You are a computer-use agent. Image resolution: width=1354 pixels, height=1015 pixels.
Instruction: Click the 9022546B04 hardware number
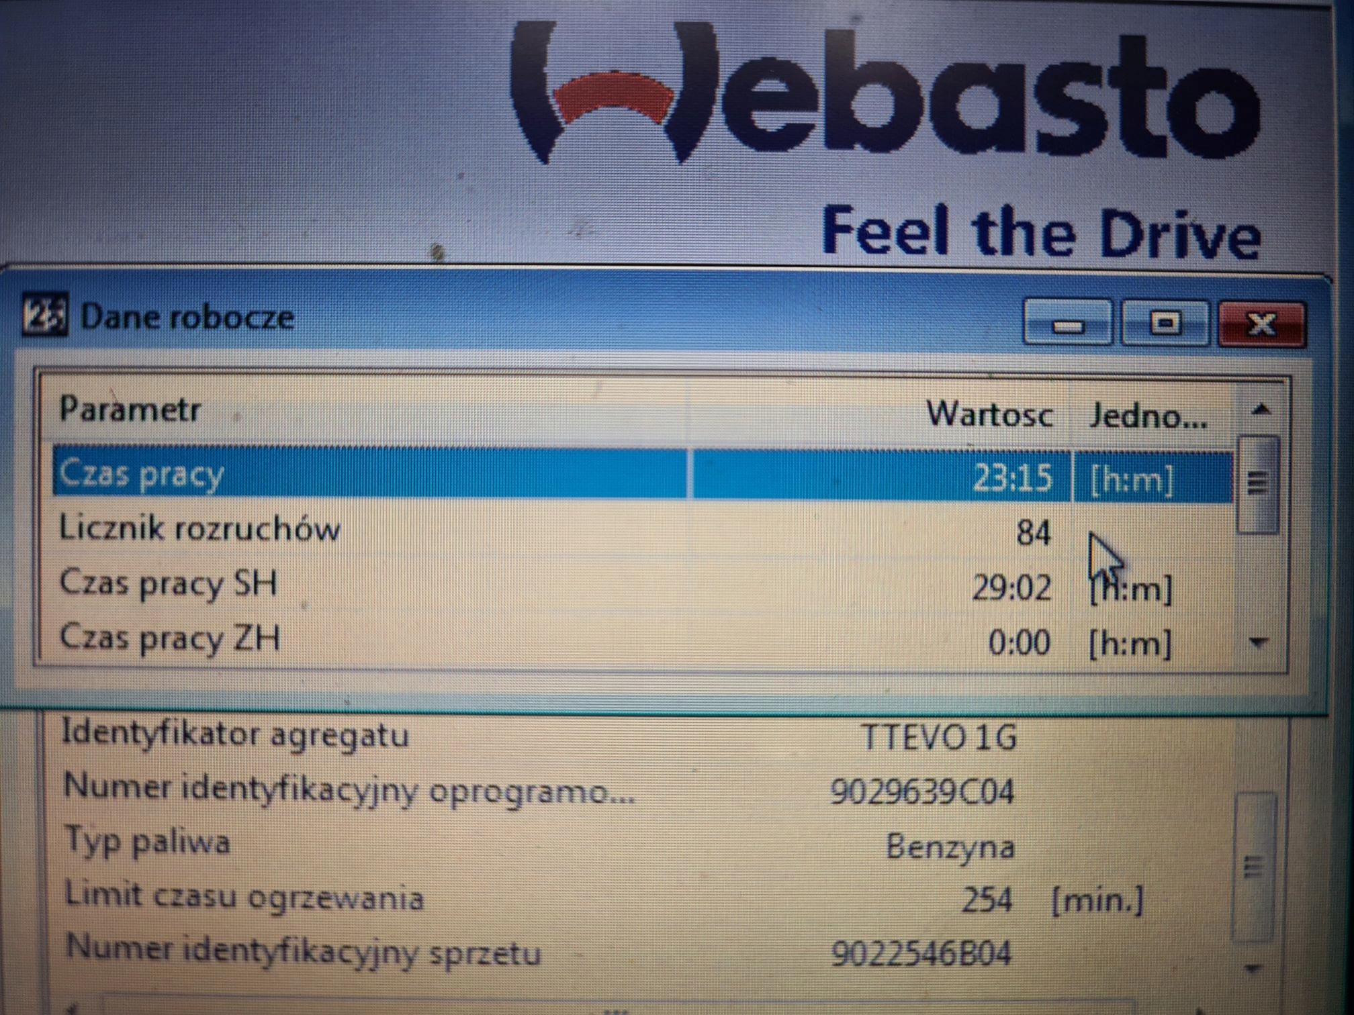pos(920,953)
